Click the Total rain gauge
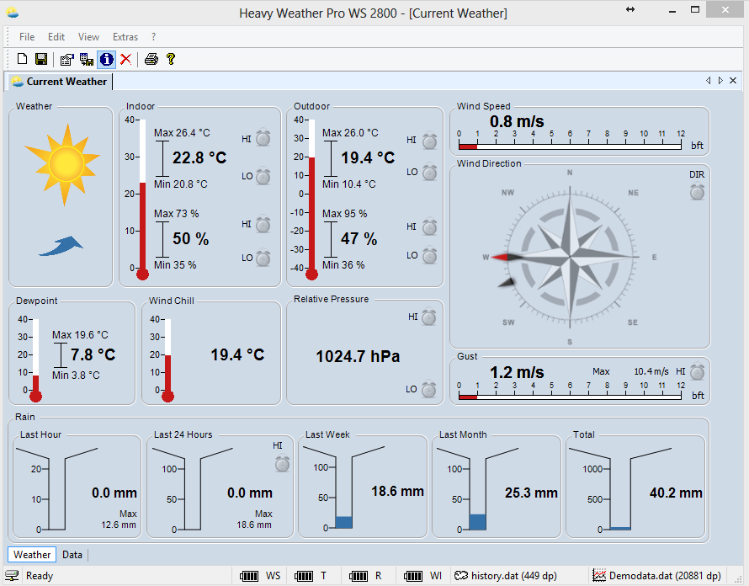The image size is (749, 586). (x=620, y=489)
